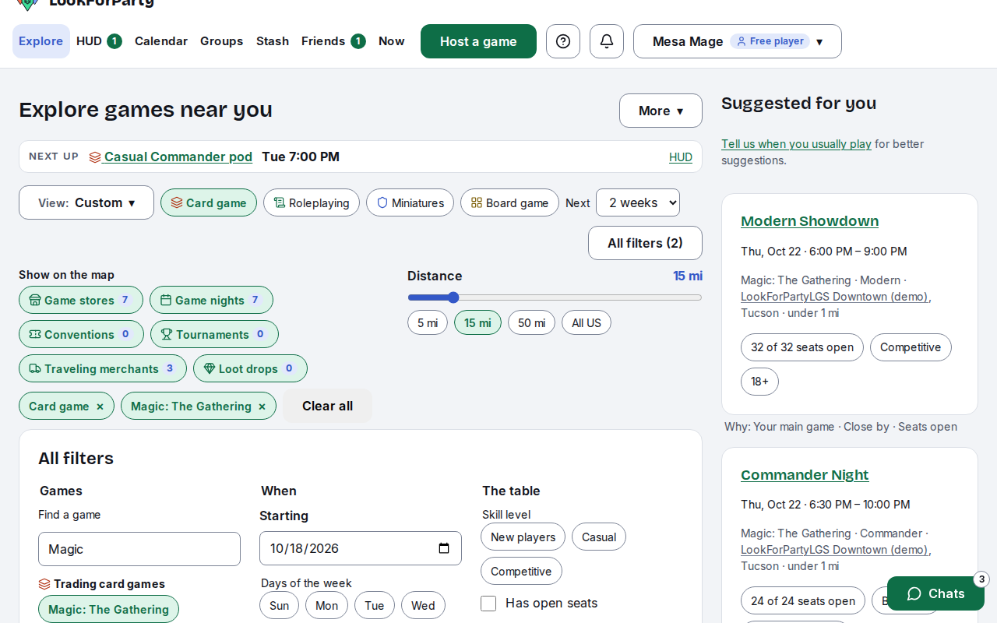Open the Groups tab
The width and height of the screenshot is (997, 623).
222,41
